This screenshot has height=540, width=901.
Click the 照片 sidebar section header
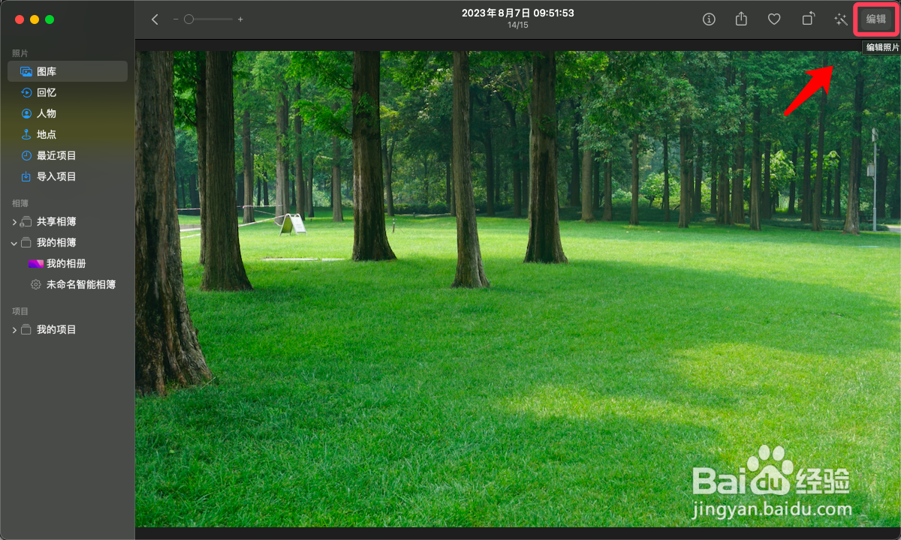(x=20, y=53)
